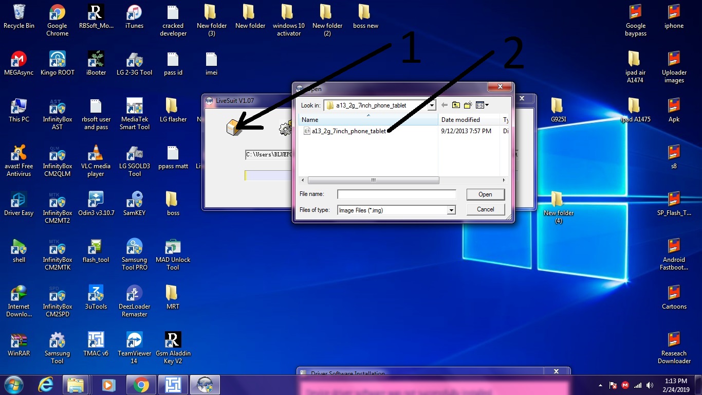
Task: Sort by the Date modified column
Action: [469, 119]
